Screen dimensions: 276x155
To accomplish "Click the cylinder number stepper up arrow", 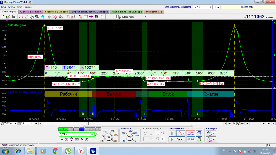I will point(218,6).
